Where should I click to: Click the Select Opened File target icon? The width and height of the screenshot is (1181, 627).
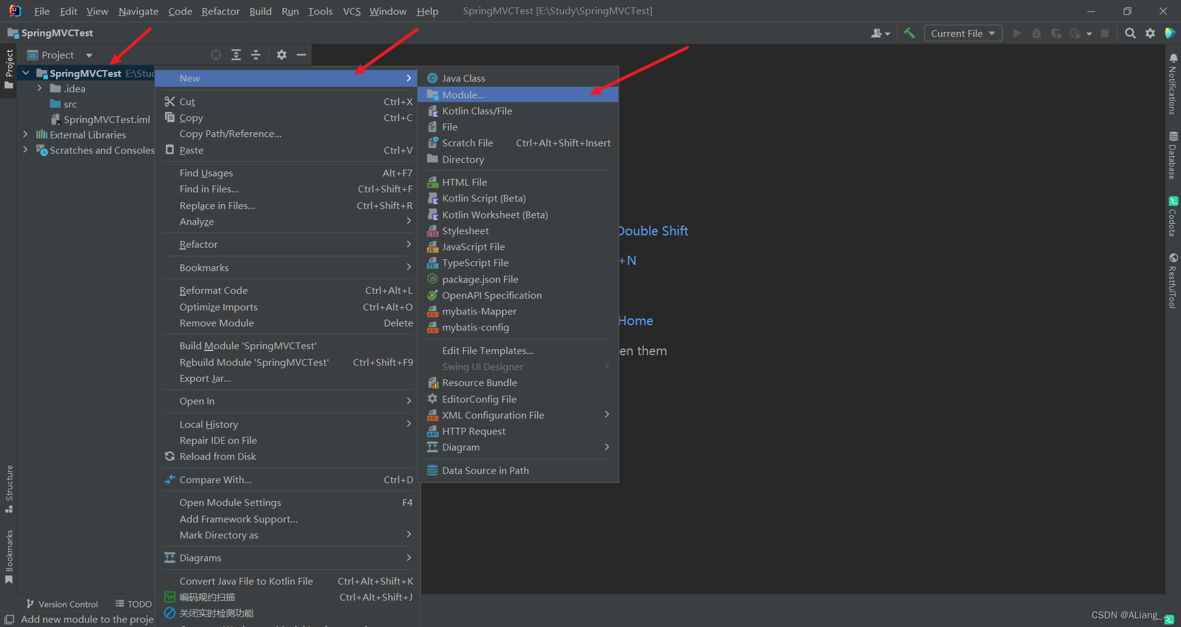click(216, 55)
